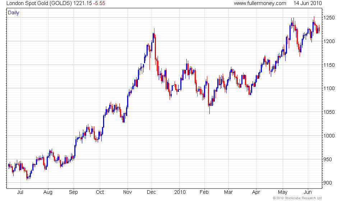The width and height of the screenshot is (352, 201).
Task: Click the 1150 price axis label
Action: click(329, 65)
